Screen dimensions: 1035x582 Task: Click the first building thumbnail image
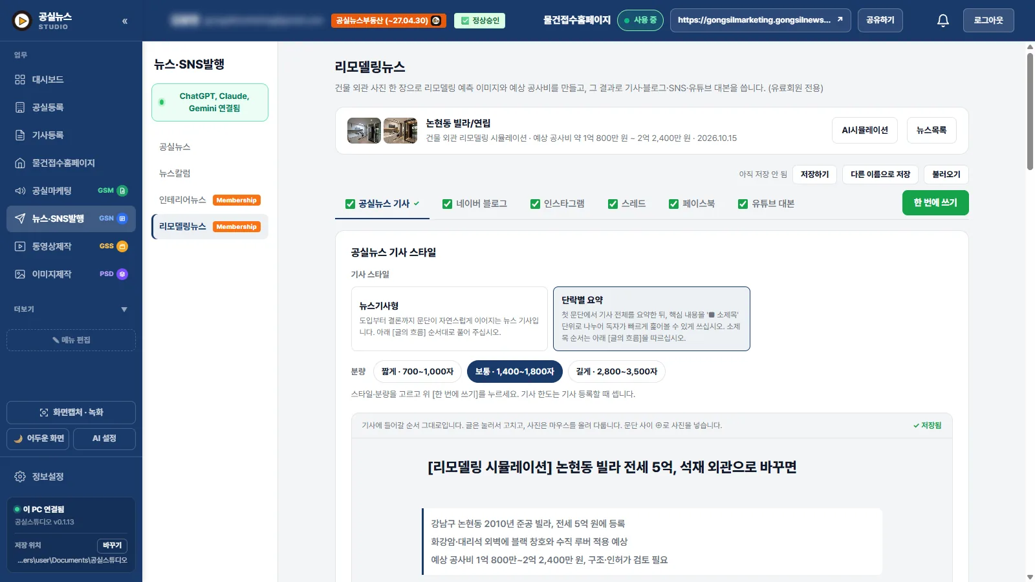pyautogui.click(x=364, y=131)
